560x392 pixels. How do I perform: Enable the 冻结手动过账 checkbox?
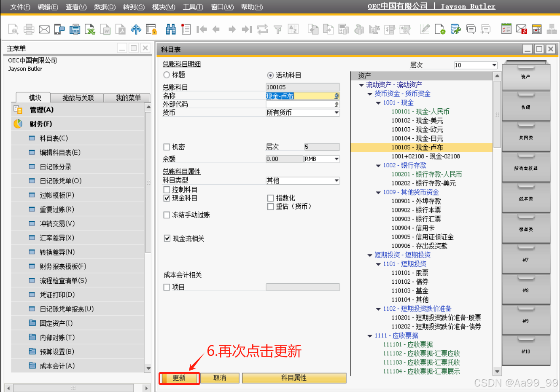[x=167, y=215]
